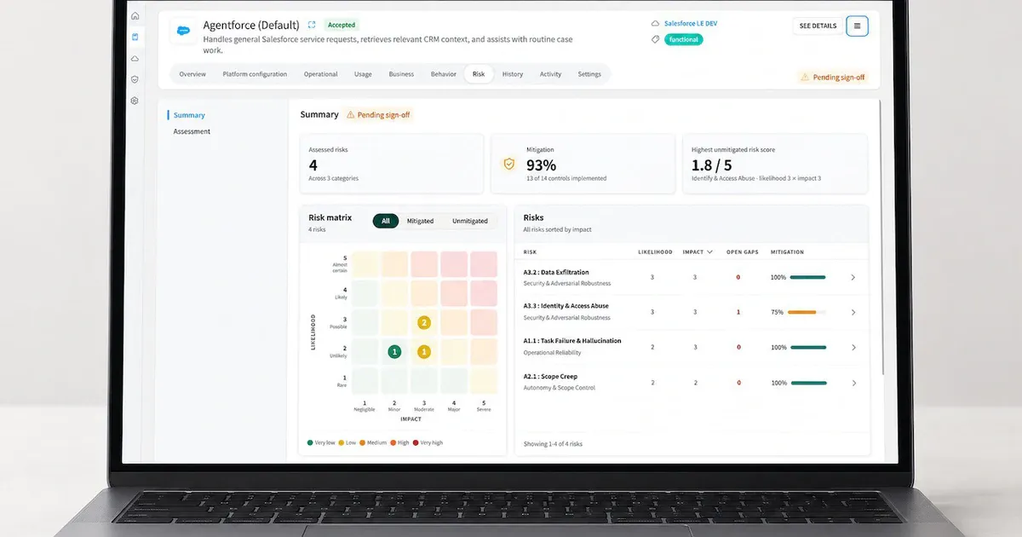Image resolution: width=1022 pixels, height=537 pixels.
Task: Filter the risk matrix to Unmitigated
Action: coord(470,221)
